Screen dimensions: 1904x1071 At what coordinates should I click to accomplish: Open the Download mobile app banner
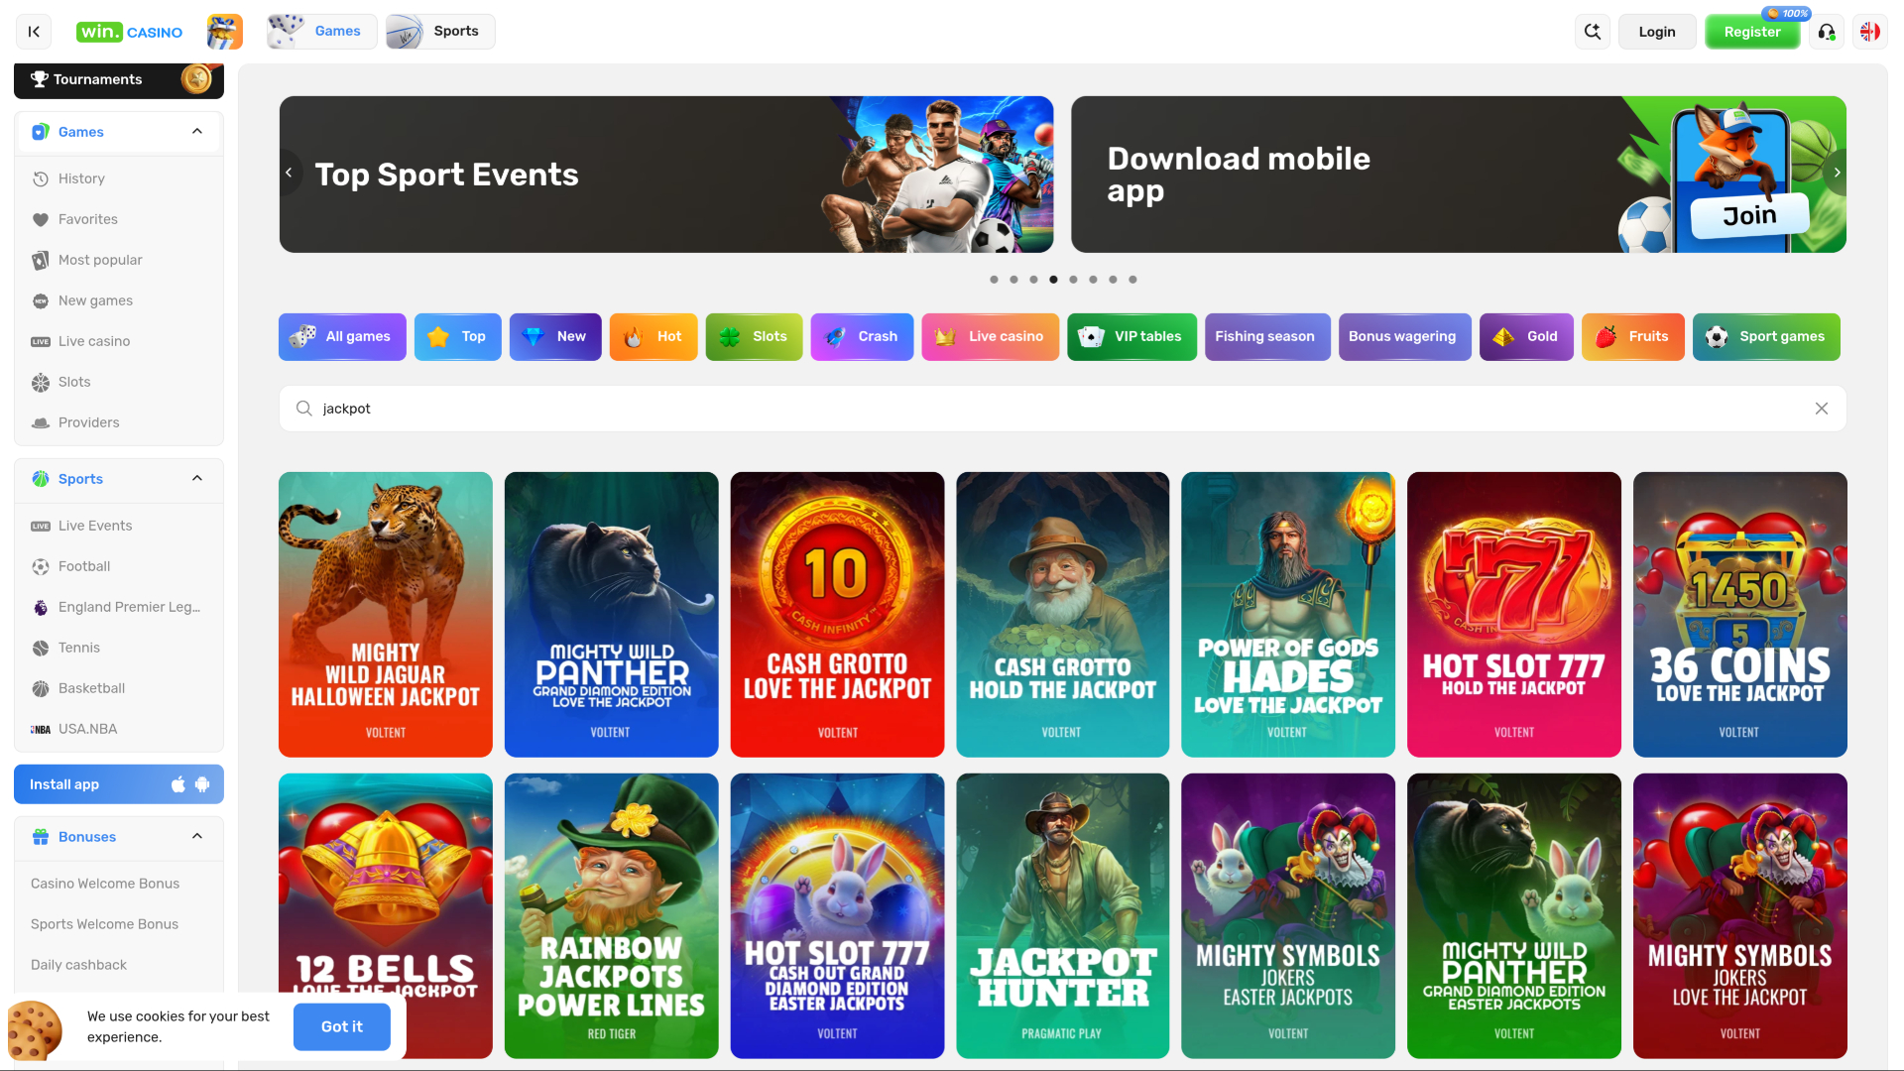1459,175
